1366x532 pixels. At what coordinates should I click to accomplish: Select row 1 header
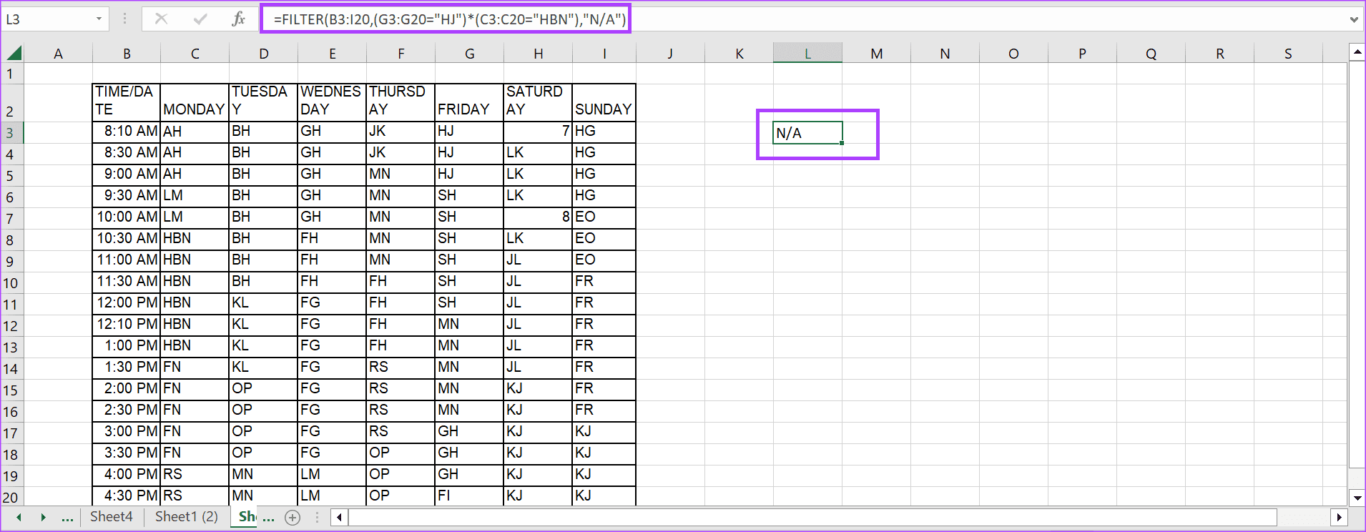click(x=11, y=74)
